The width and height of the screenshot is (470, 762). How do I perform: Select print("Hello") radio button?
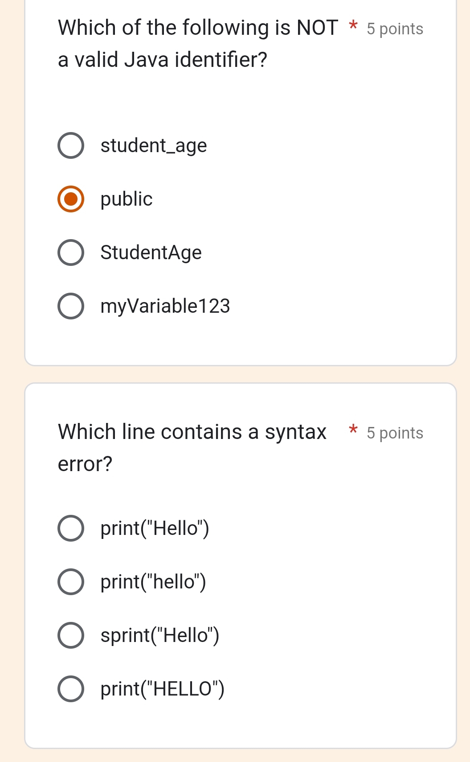click(x=71, y=528)
